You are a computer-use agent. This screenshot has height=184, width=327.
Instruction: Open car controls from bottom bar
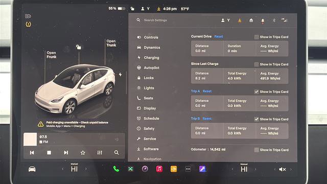32,169
